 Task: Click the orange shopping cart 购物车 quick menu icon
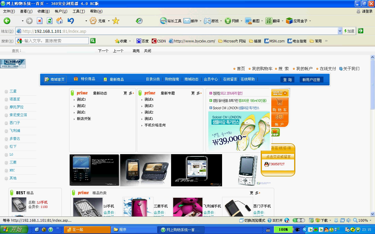click(279, 105)
